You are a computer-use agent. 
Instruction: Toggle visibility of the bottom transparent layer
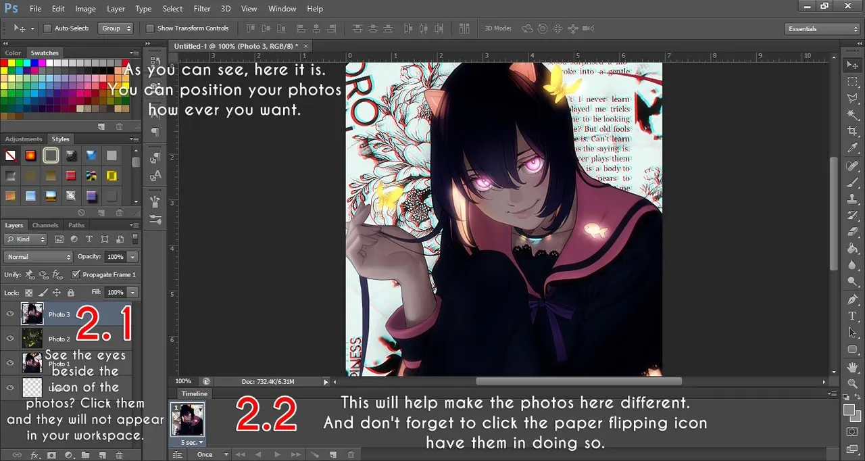tap(10, 387)
